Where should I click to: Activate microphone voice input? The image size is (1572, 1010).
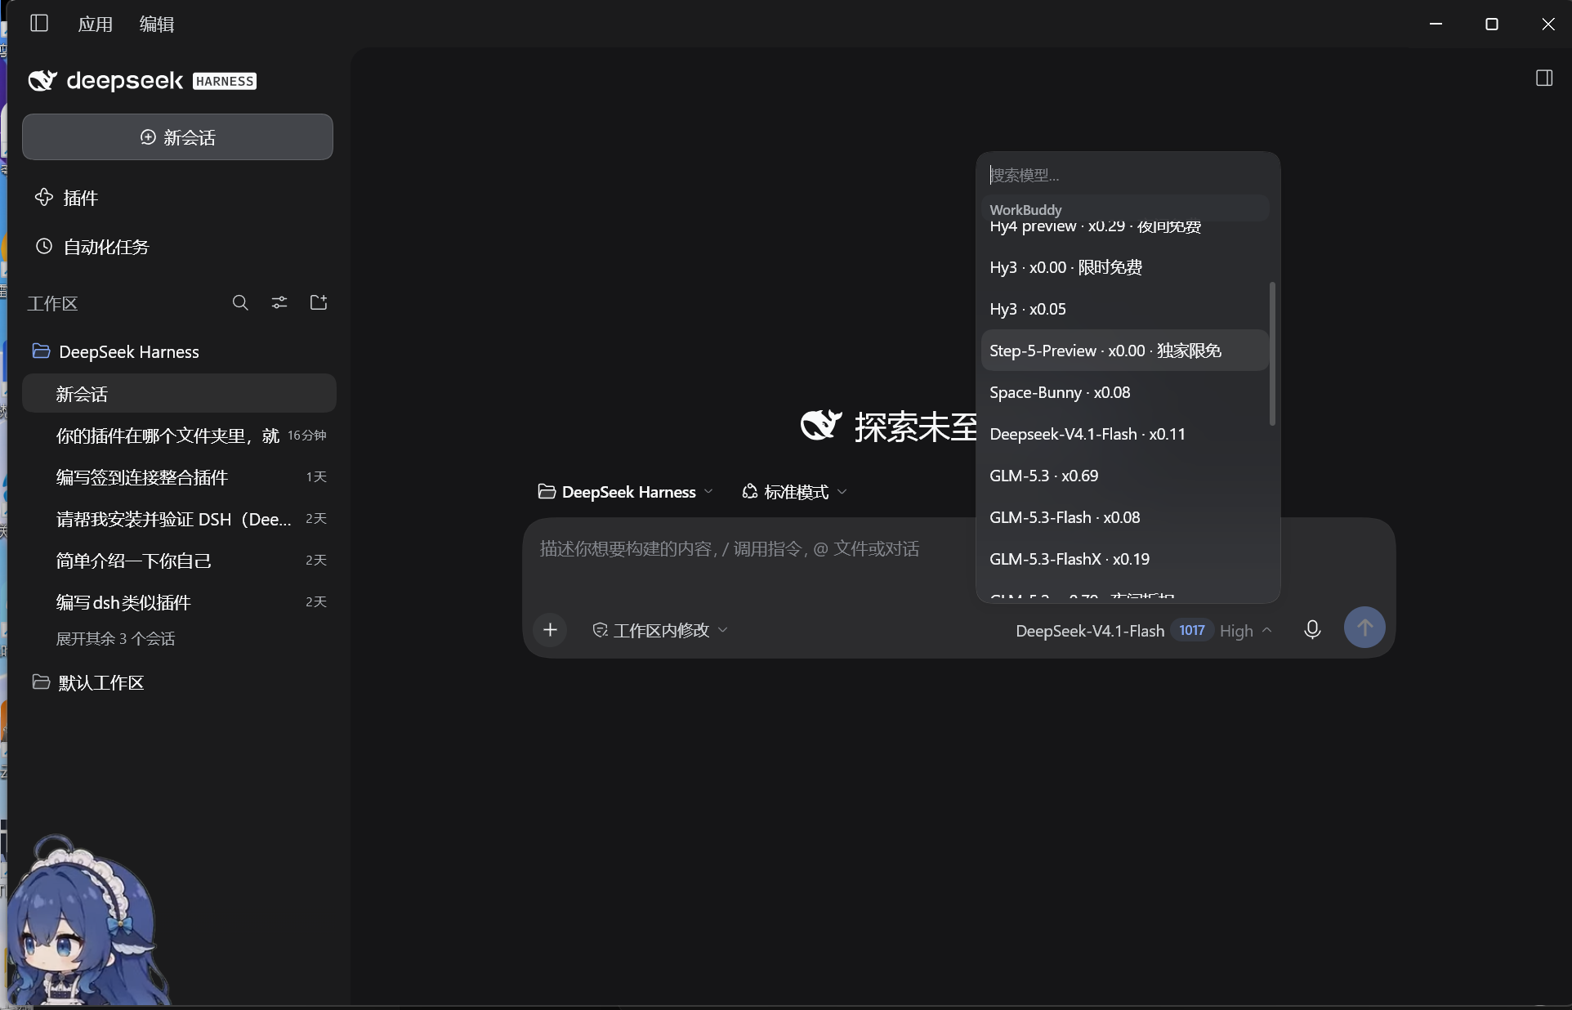(1312, 629)
